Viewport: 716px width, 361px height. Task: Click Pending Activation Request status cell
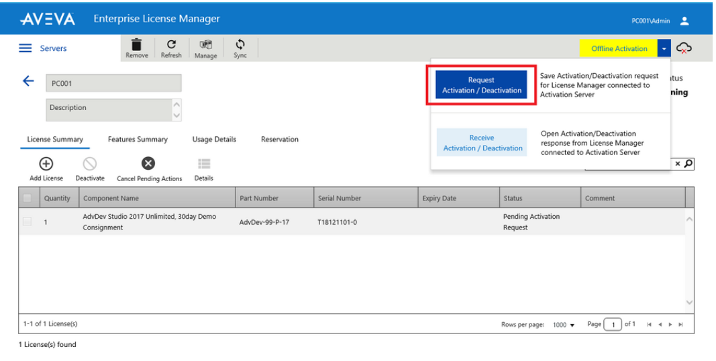point(531,222)
